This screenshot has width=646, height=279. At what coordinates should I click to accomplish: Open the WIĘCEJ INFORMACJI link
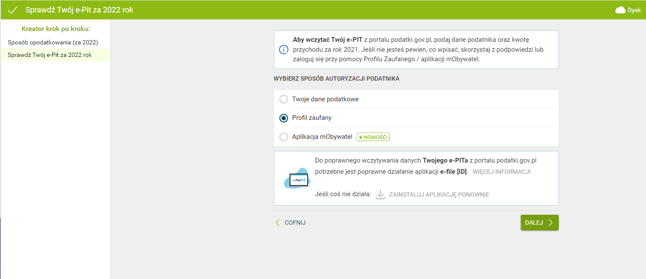click(501, 172)
